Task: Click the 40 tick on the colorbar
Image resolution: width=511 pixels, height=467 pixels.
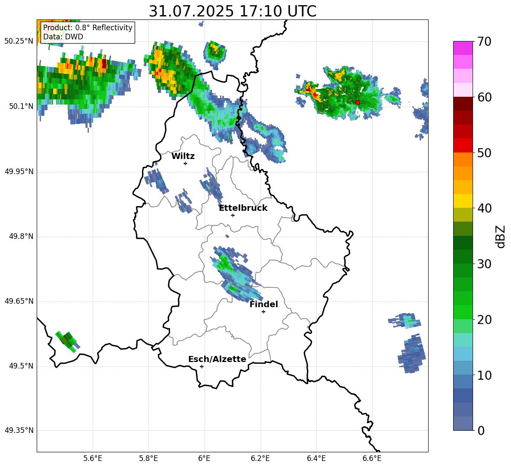Action: tap(484, 208)
